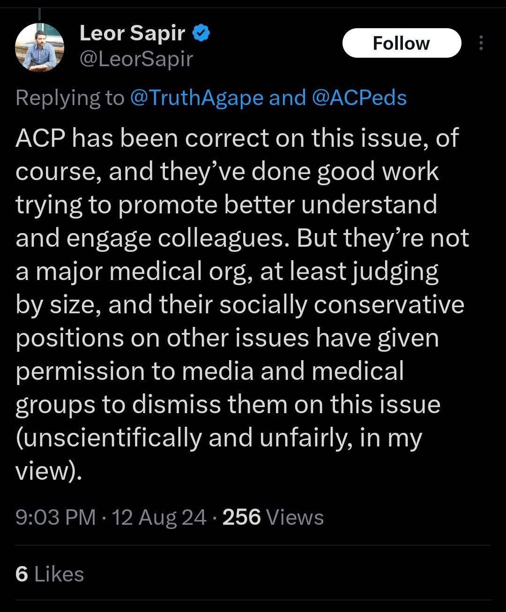
Task: Click the thread connector line above the avatar
Action: (40, 15)
